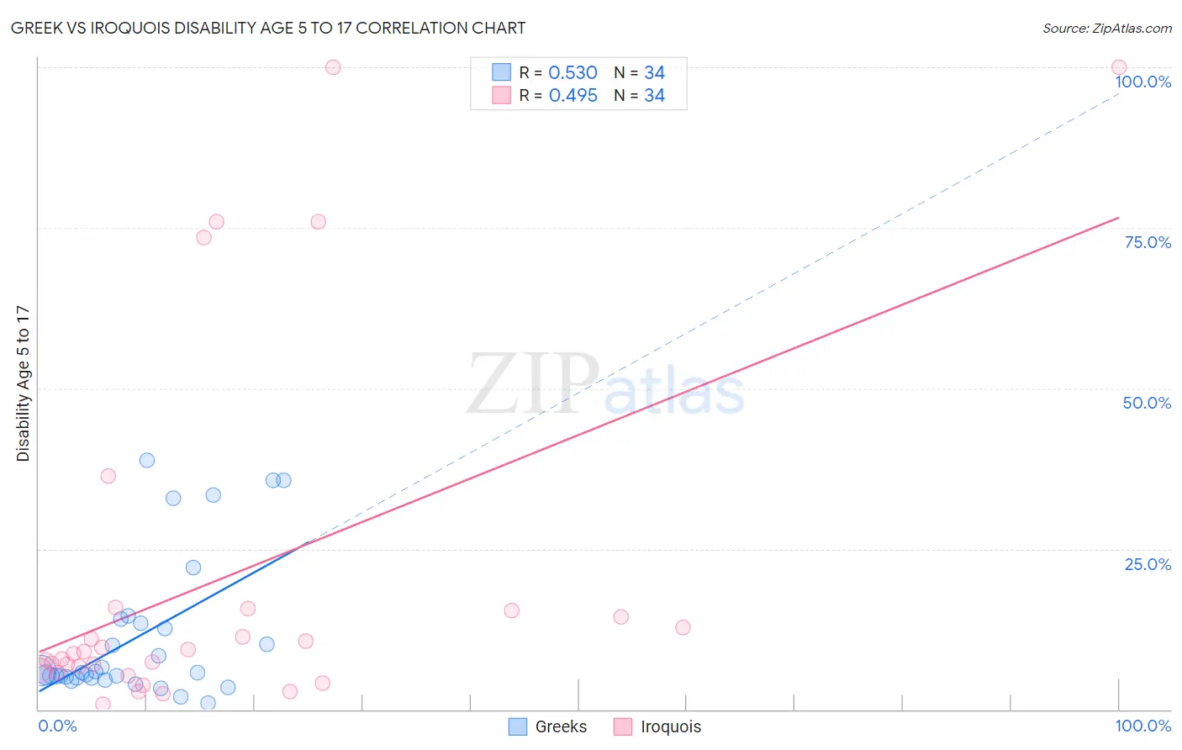Click the 75.0% y-axis tick label
1182x750 pixels.
[x=1148, y=242]
